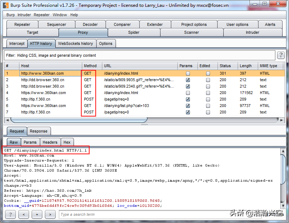
Task: Go to previous search match arrow
Action: click(x=24, y=214)
